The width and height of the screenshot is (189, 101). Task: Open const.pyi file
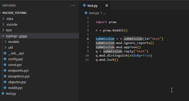click(15, 65)
